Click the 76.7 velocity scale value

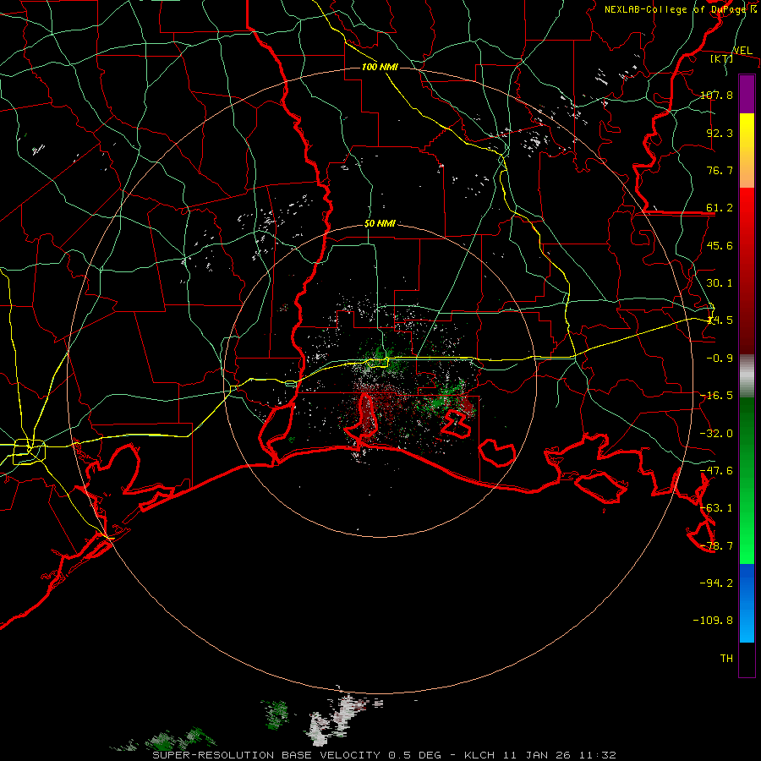(x=720, y=170)
